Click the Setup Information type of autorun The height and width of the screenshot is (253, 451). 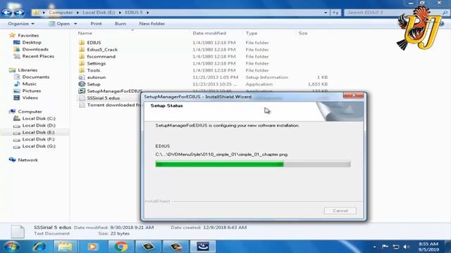(266, 77)
